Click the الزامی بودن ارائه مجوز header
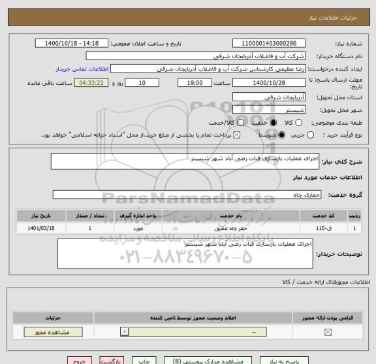This screenshot has height=364, width=376. coord(328,318)
